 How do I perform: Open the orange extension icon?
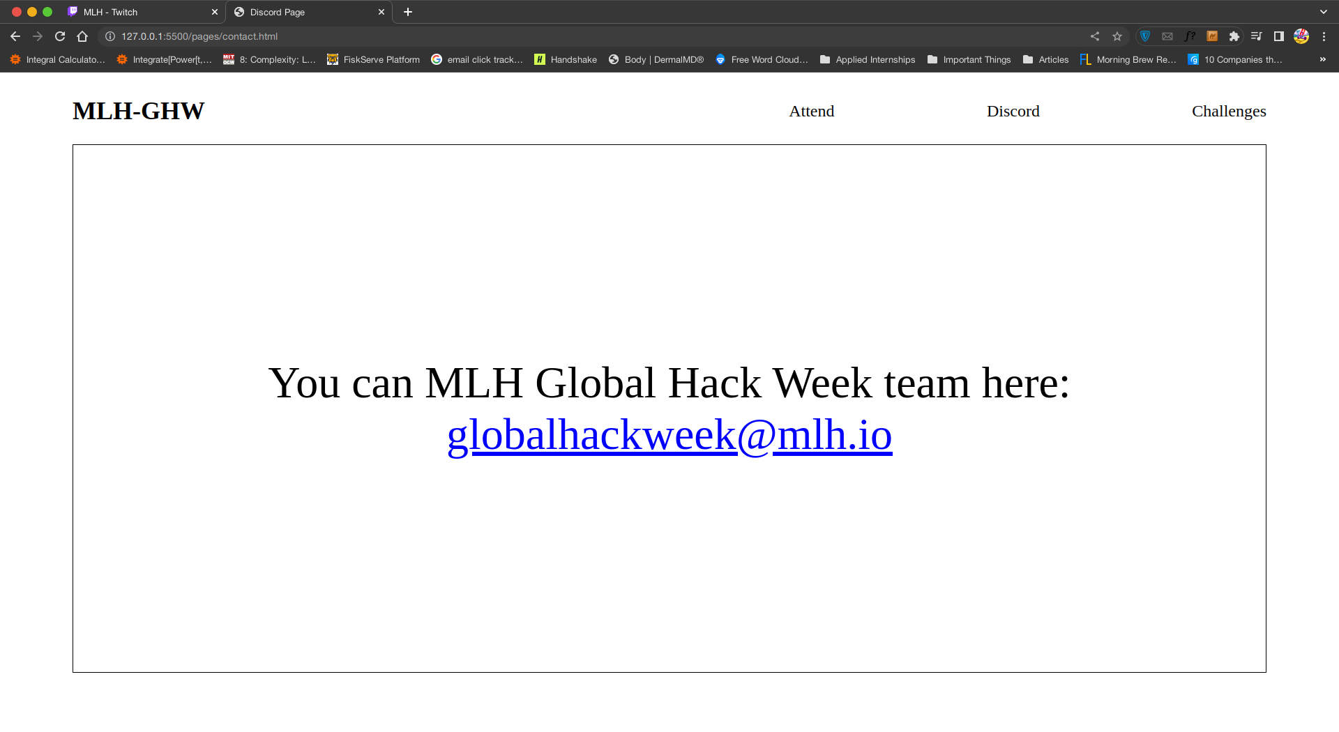click(x=1212, y=36)
